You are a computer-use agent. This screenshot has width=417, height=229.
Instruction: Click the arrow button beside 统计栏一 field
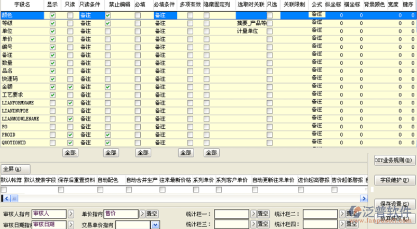253,214
